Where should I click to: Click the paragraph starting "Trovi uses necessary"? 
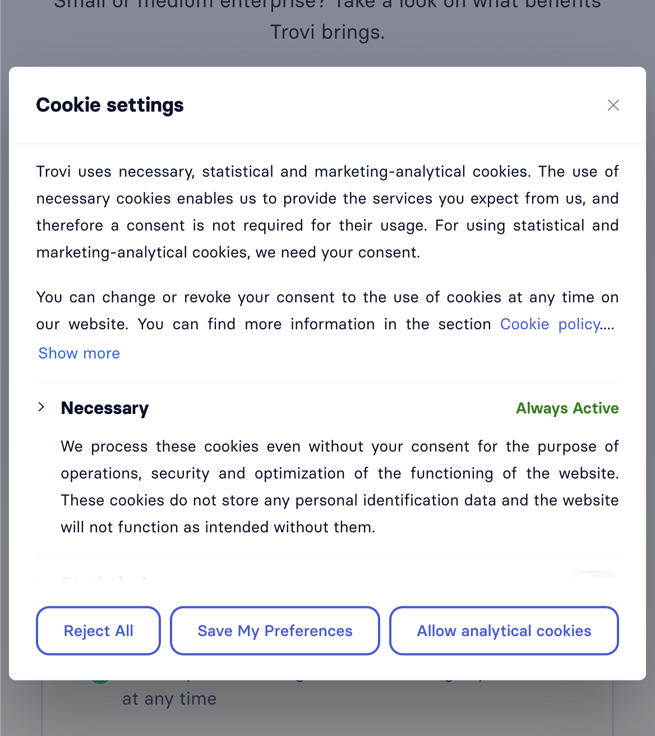click(x=327, y=212)
